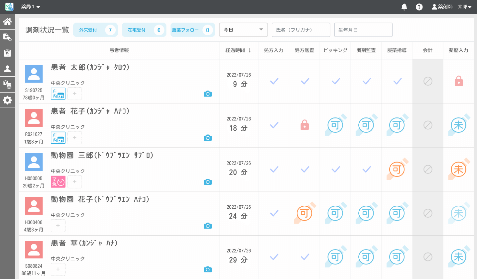Click the notification bell icon
Image resolution: width=477 pixels, height=279 pixels.
pos(404,7)
